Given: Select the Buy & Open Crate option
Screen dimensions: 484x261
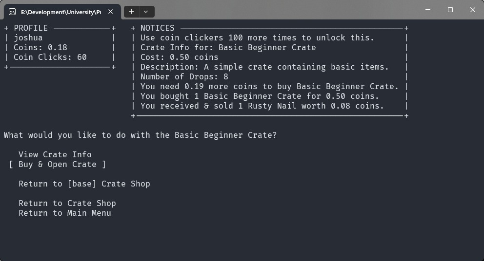Looking at the screenshot, I should (x=57, y=164).
